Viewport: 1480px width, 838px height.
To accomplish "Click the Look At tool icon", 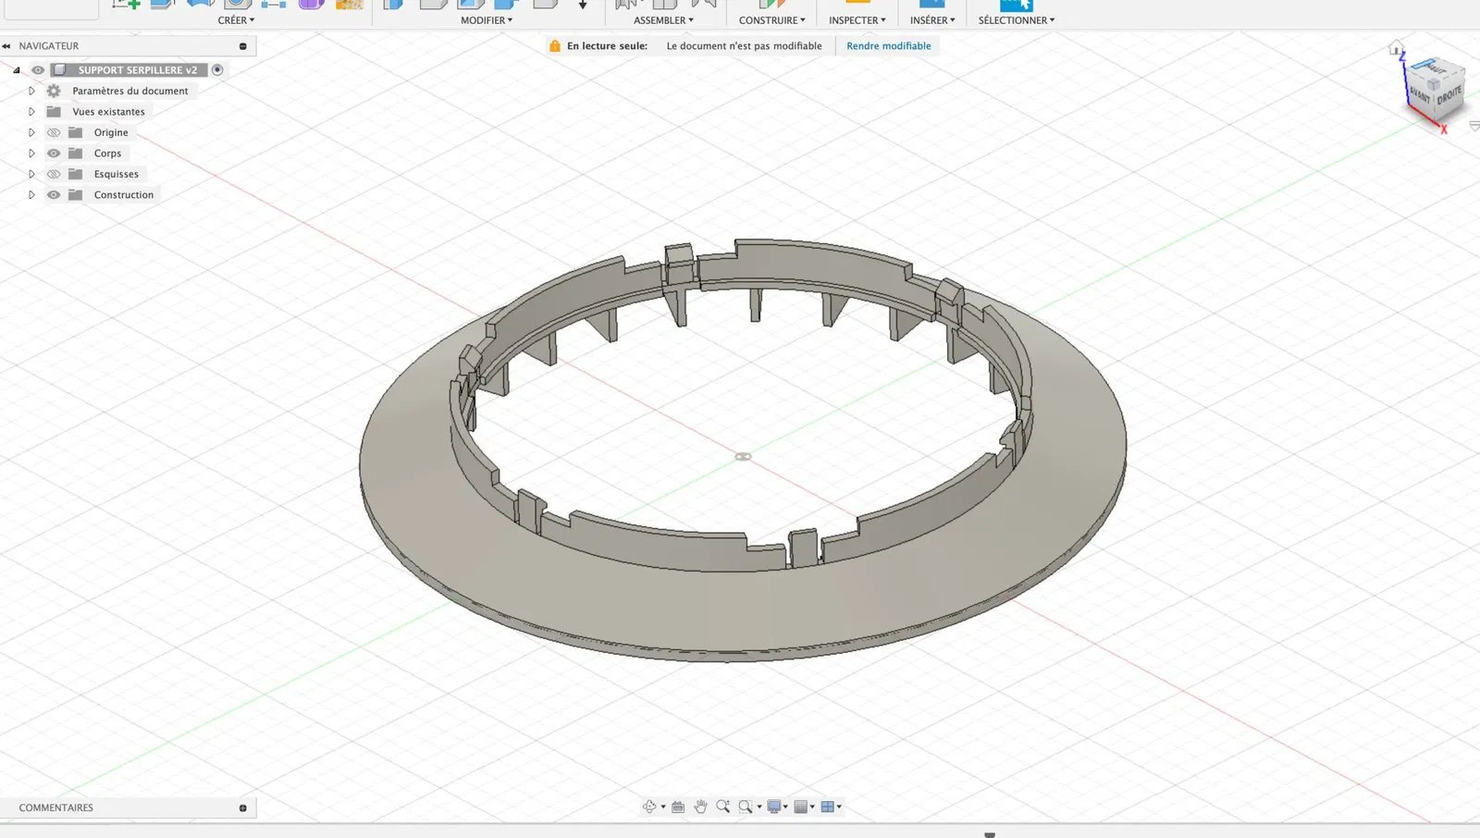I will pos(678,807).
